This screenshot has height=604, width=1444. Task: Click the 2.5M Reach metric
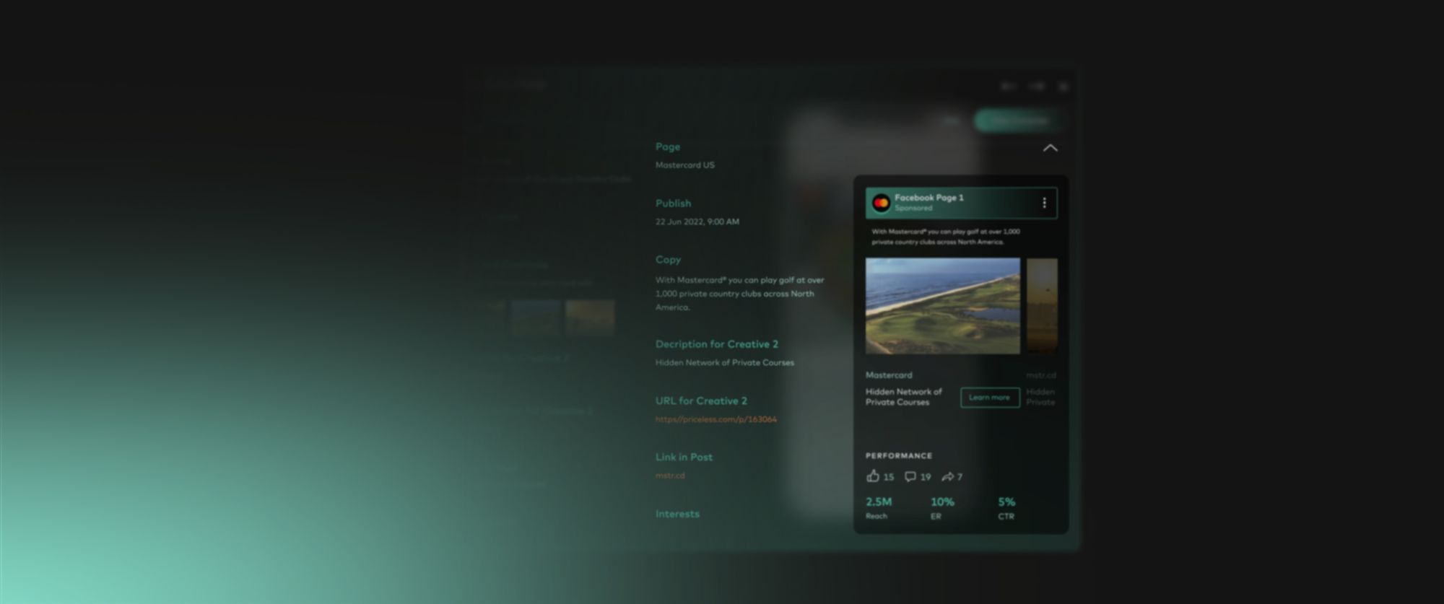point(879,502)
